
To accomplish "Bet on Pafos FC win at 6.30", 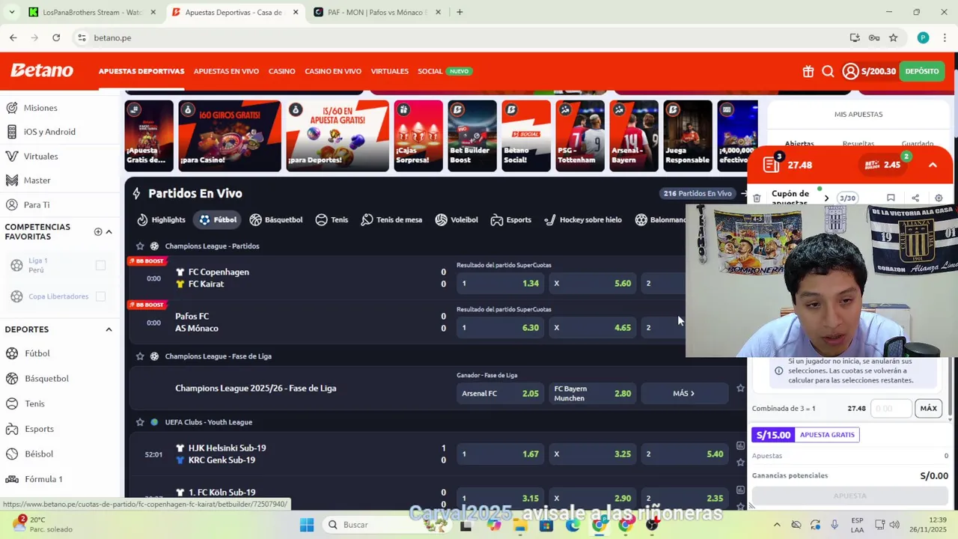I will pyautogui.click(x=500, y=328).
